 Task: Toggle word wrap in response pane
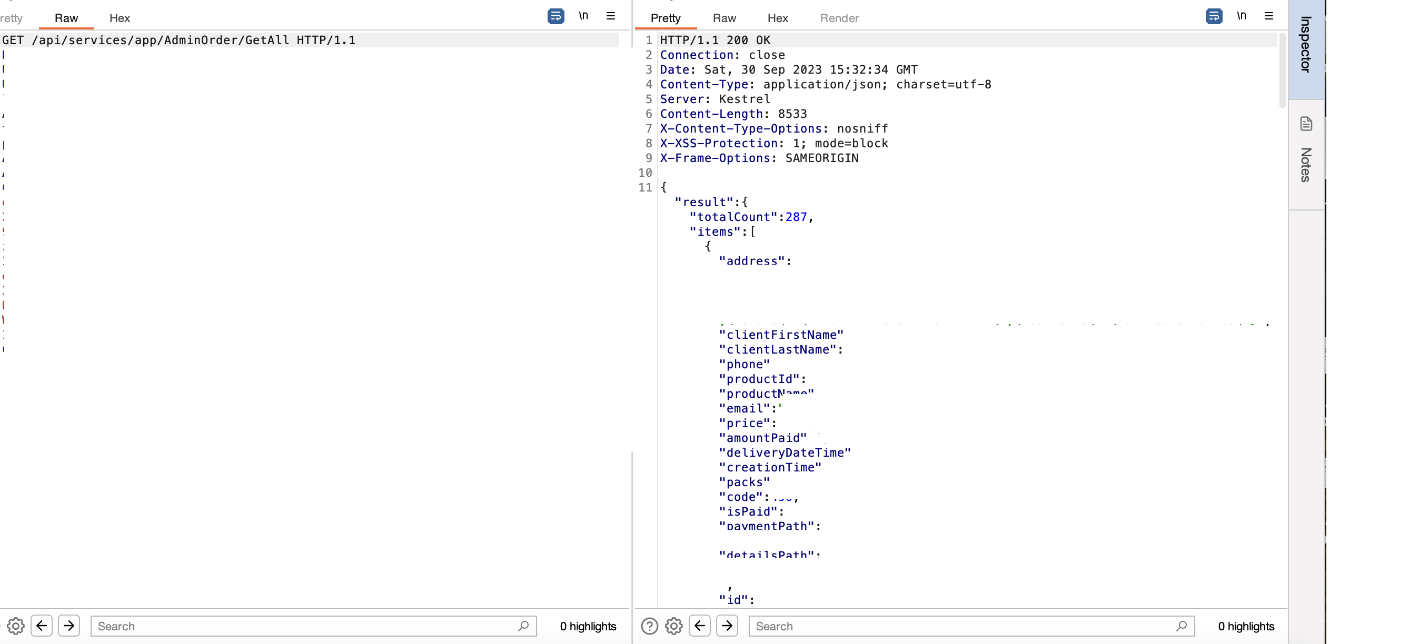(1214, 16)
